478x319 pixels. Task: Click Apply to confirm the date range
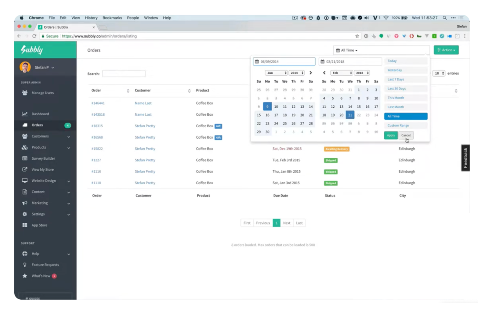(x=390, y=135)
